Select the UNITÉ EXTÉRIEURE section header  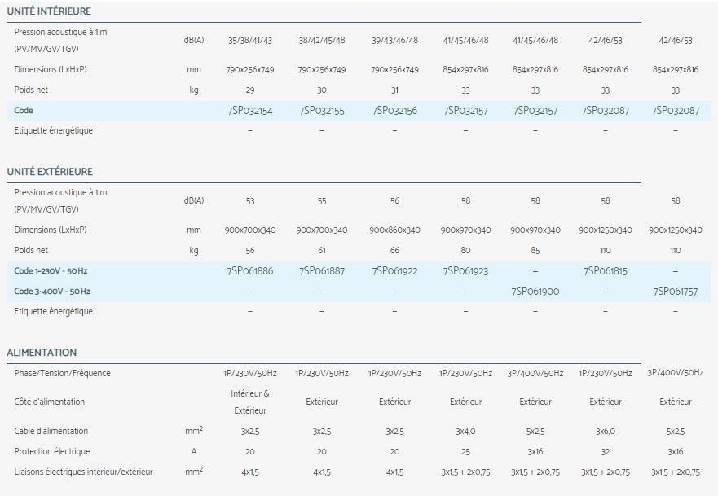[x=51, y=172]
